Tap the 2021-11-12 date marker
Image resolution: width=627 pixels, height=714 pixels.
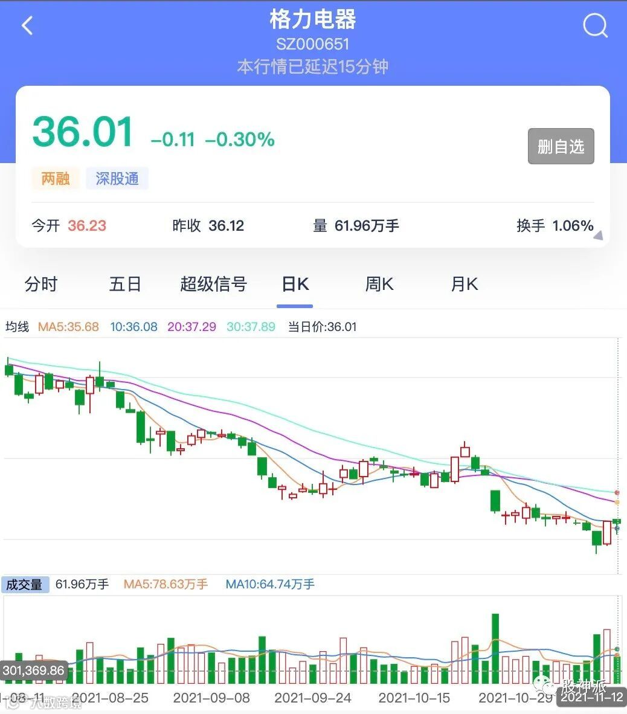click(x=591, y=697)
